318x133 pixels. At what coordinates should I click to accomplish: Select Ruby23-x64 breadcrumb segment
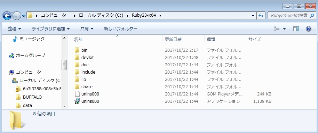[144, 15]
